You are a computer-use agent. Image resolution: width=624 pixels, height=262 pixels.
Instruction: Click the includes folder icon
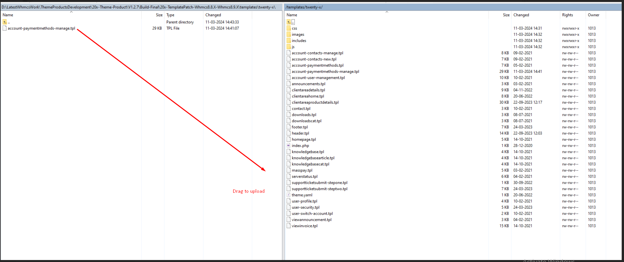288,41
